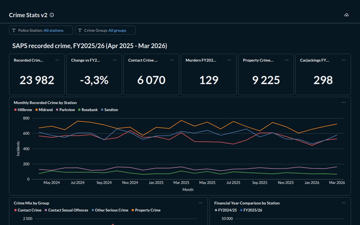Toggle the FY2025/26 legend item

coord(251,210)
